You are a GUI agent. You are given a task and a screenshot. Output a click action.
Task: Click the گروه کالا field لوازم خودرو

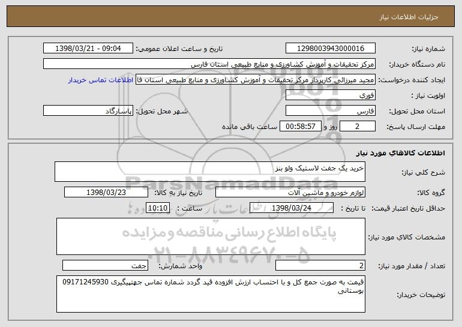pos(290,193)
